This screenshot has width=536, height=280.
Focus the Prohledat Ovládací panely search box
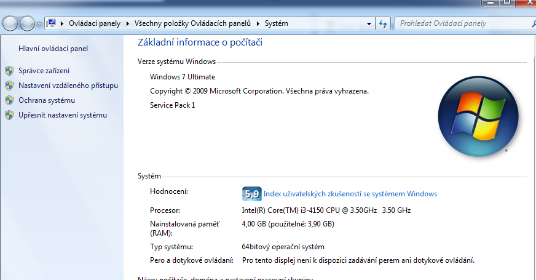click(465, 23)
